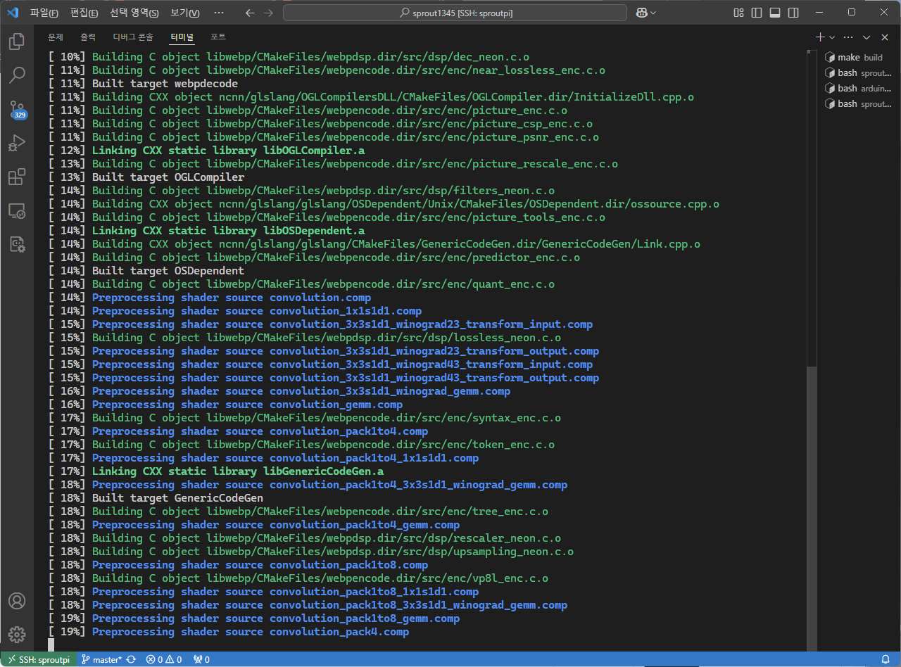Click 'convolution_pack4.comp' shader line
Viewport: 901px width, 667px height.
(x=229, y=632)
